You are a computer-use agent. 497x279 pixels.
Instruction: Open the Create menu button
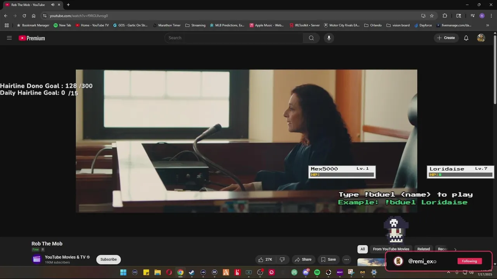(x=446, y=38)
